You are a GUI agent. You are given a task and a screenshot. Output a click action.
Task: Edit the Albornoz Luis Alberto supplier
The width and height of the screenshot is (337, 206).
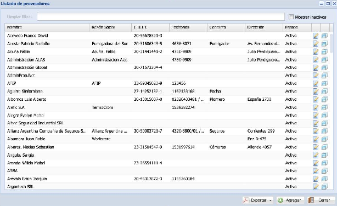[x=316, y=99]
